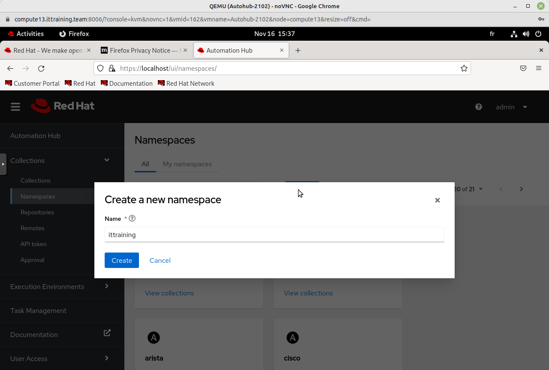The width and height of the screenshot is (549, 370).
Task: Cancel the new namespace dialog
Action: click(160, 260)
